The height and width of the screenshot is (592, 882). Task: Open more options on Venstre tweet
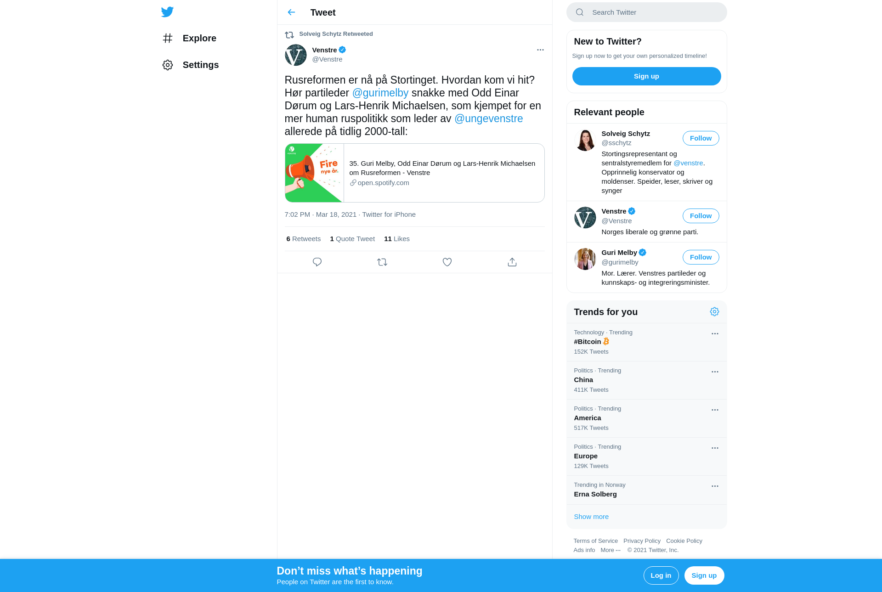(x=540, y=50)
